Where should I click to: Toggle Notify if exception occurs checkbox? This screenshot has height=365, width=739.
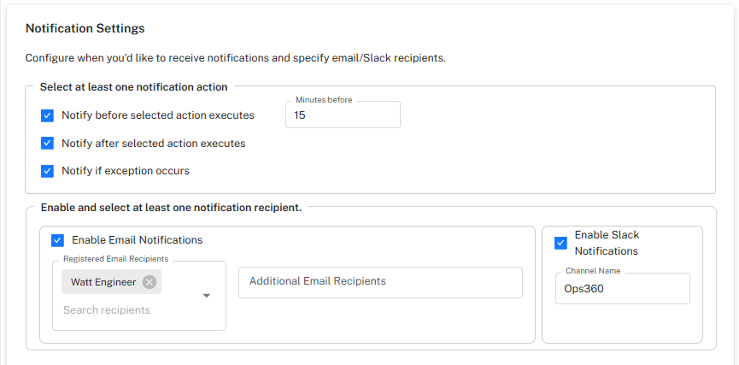tap(47, 171)
